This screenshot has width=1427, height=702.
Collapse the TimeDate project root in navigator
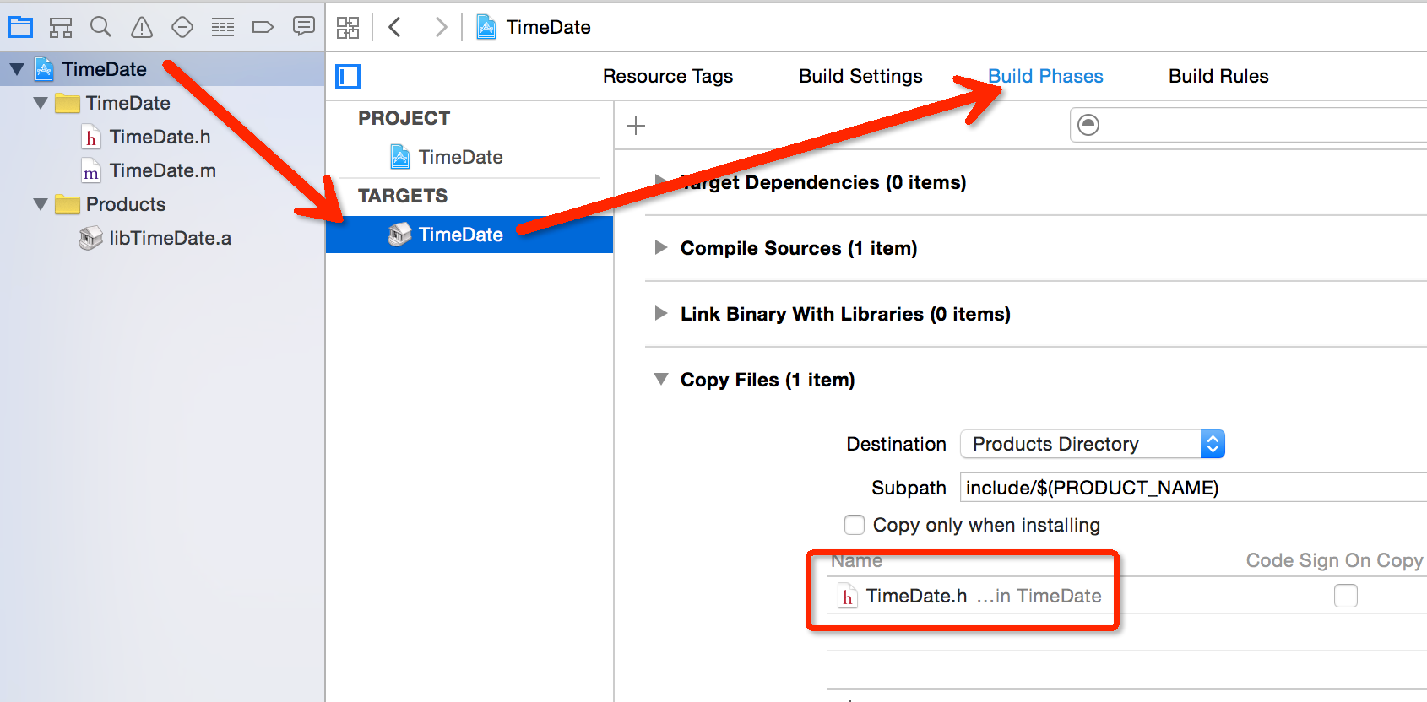point(17,69)
